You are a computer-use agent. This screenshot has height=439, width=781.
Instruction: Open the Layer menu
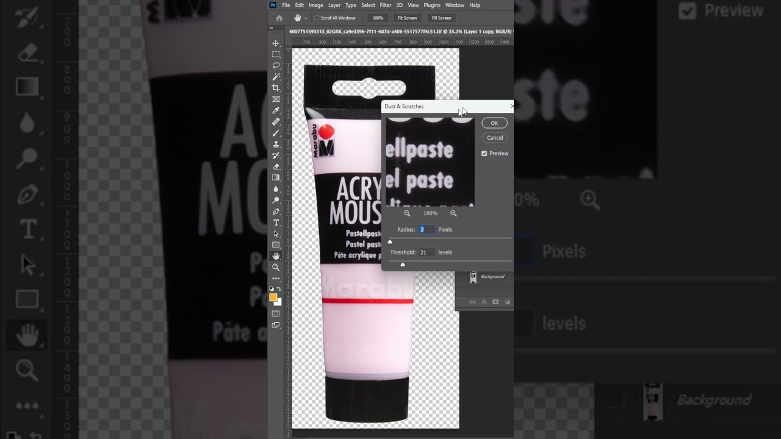334,5
